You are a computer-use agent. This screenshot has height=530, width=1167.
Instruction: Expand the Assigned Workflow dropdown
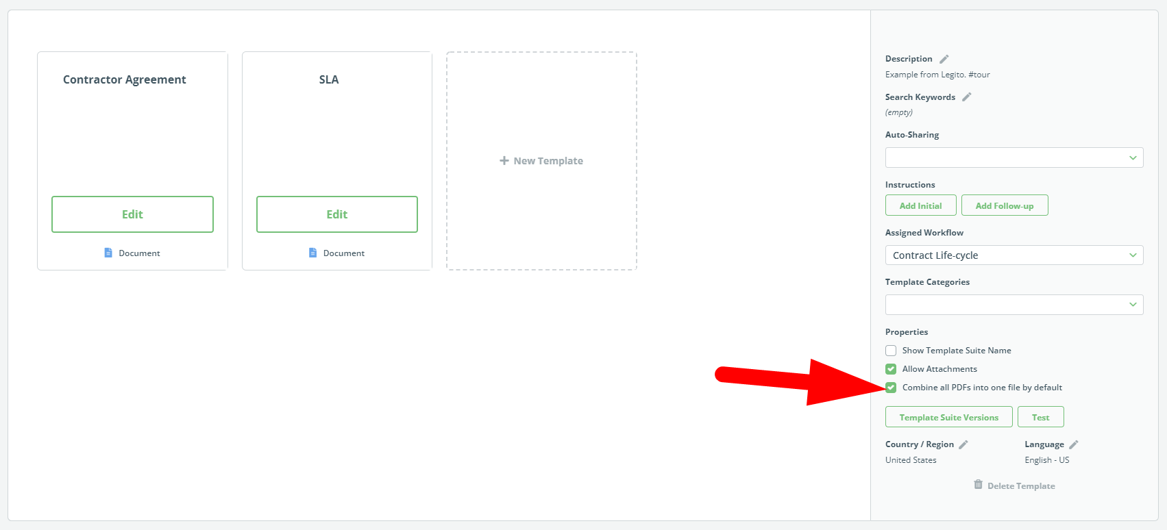pyautogui.click(x=1014, y=255)
